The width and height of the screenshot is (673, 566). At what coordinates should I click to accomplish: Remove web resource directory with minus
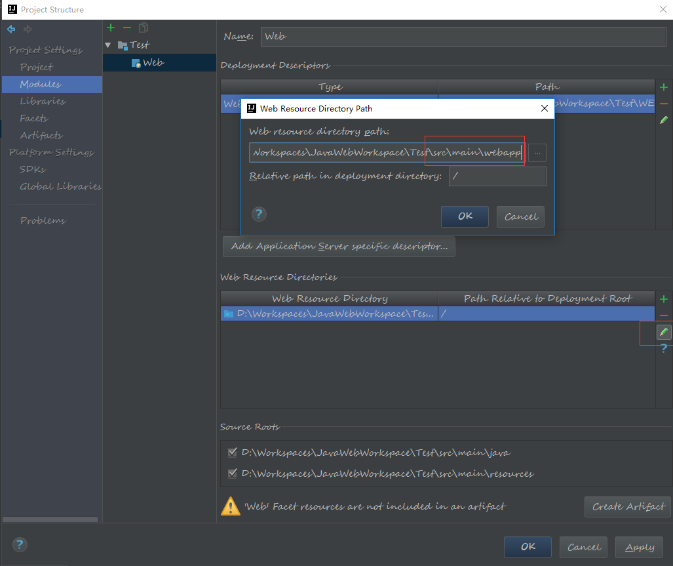pyautogui.click(x=664, y=315)
